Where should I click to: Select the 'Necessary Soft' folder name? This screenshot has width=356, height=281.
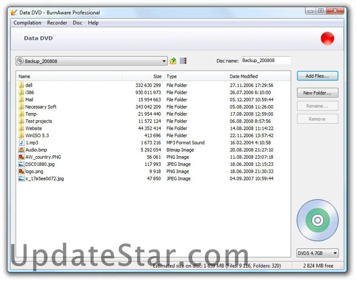point(41,106)
